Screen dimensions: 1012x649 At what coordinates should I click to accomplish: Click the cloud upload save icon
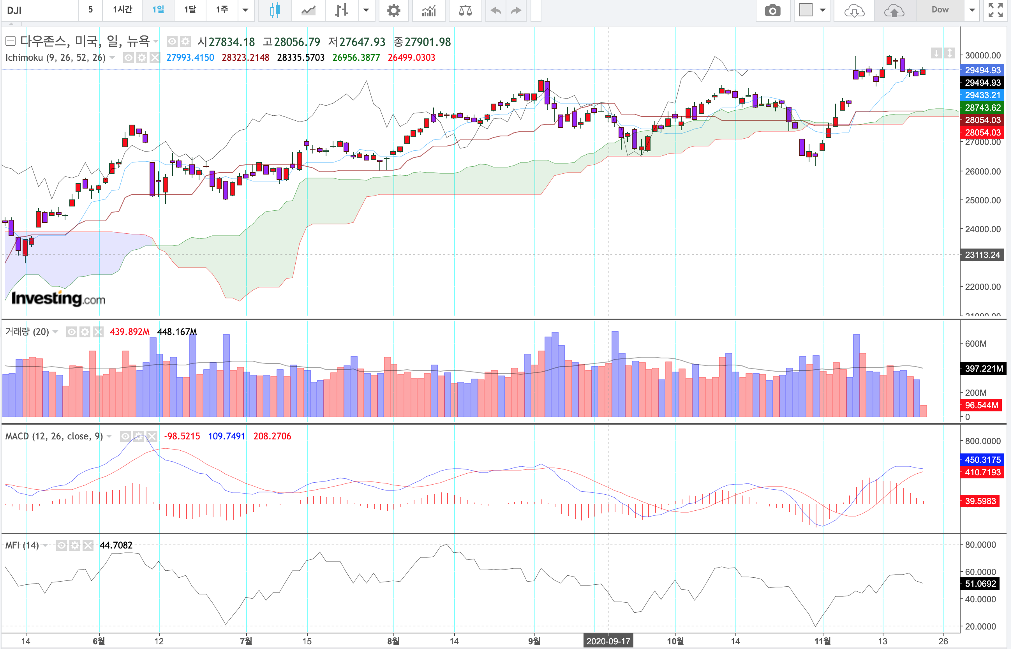[894, 10]
